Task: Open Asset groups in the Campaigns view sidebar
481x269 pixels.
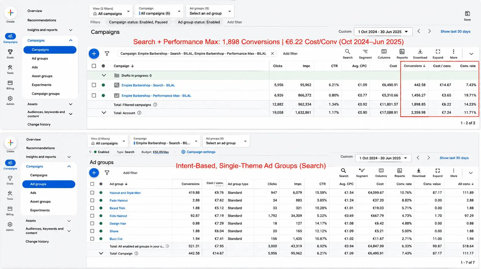Action: tap(42, 76)
